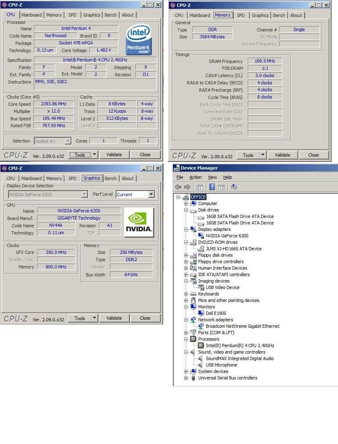This screenshot has height=444, width=338.
Task: Expand the Floppy drive controllers node
Action: (186, 262)
